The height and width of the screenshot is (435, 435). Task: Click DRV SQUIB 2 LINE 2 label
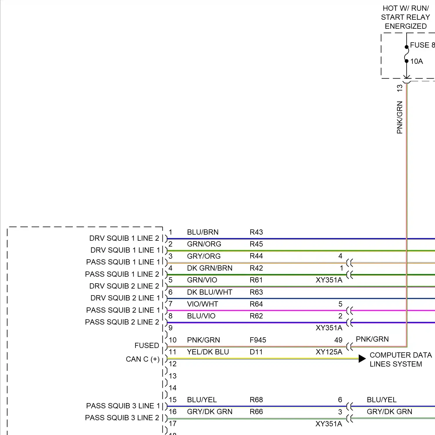click(124, 286)
